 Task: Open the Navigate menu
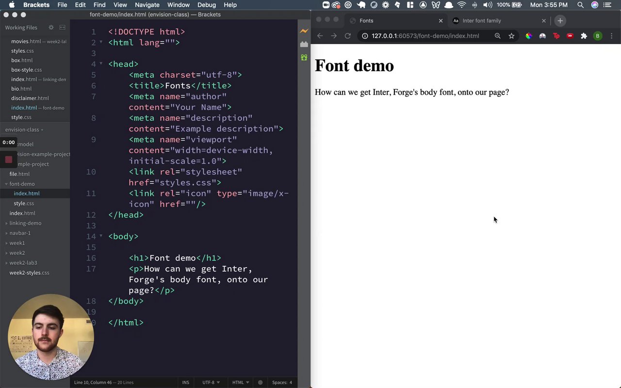[147, 5]
